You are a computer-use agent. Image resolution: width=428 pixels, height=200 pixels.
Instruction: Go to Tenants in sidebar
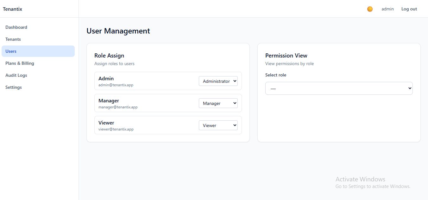point(13,39)
